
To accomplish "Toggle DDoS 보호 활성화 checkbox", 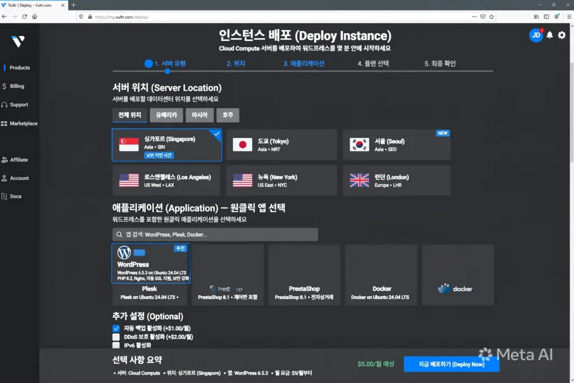I will click(x=116, y=337).
